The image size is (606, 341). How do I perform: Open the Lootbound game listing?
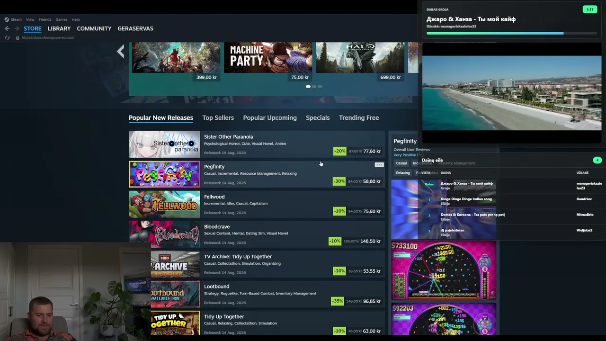pos(267,294)
